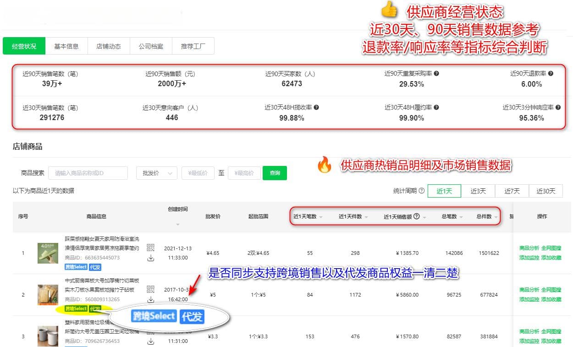Click the green 查询 search button
Screen dimensions: 573x347
point(275,173)
